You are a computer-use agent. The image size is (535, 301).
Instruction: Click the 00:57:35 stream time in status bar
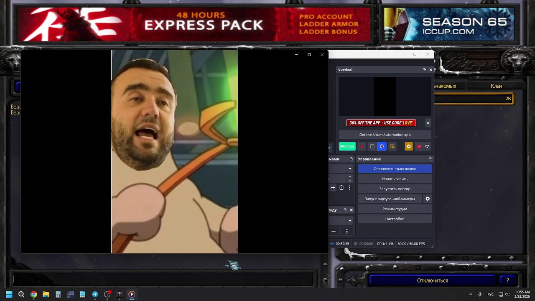[342, 244]
